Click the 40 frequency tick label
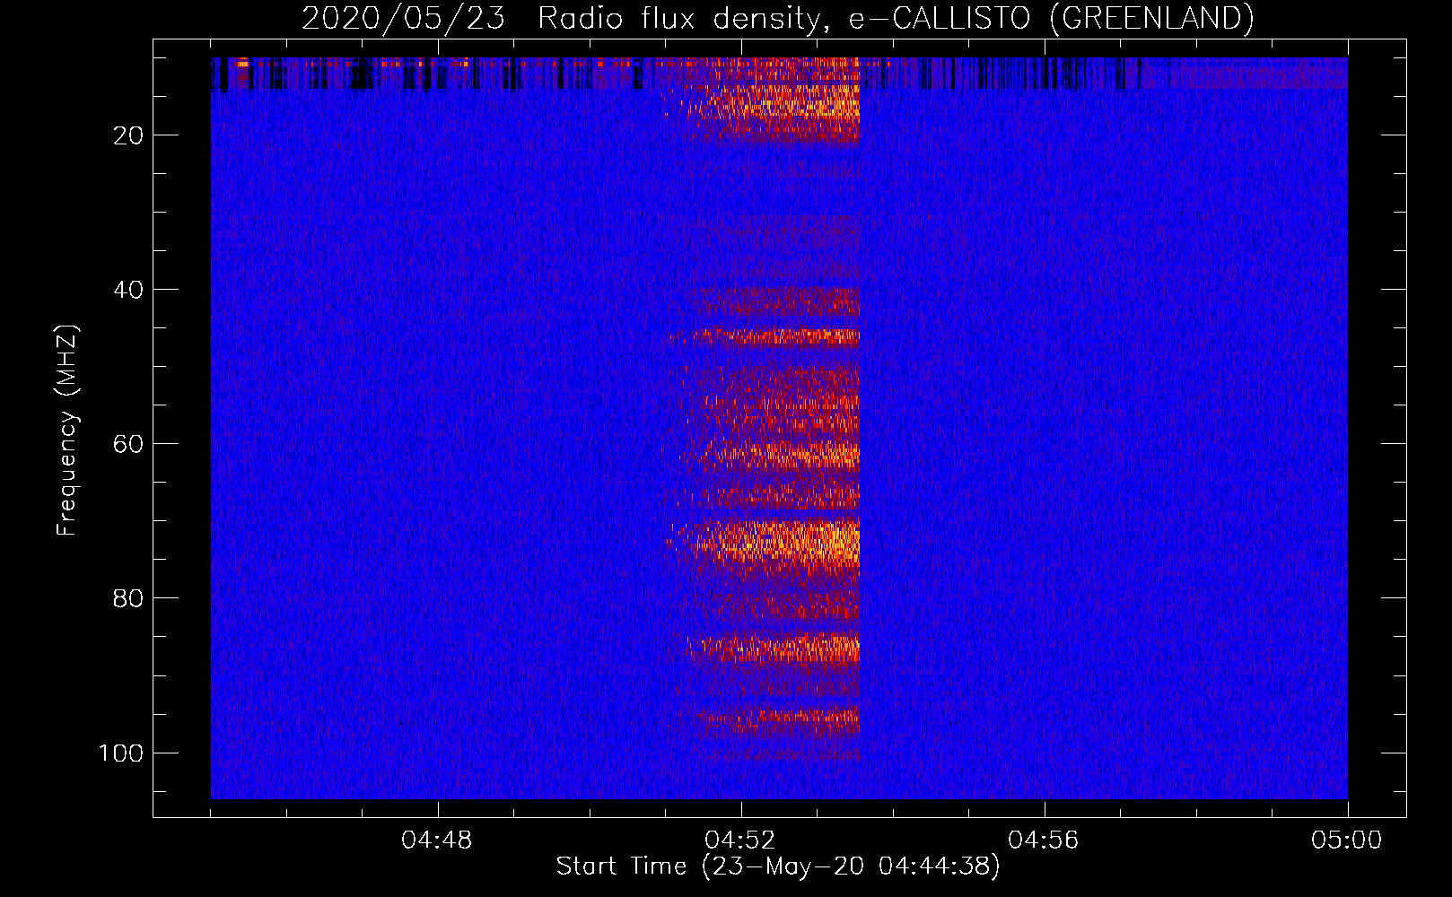The width and height of the screenshot is (1452, 897). click(x=128, y=290)
